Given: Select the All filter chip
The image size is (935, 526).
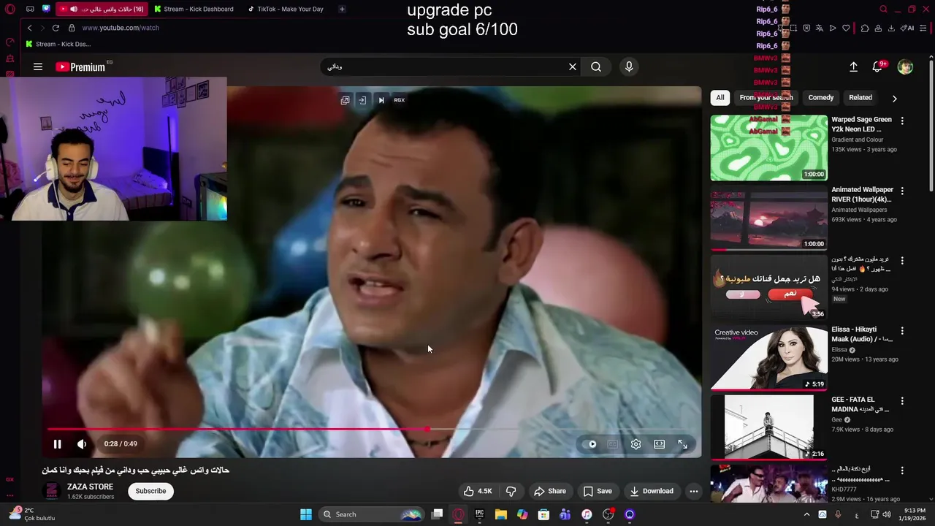Looking at the screenshot, I should click(x=720, y=97).
